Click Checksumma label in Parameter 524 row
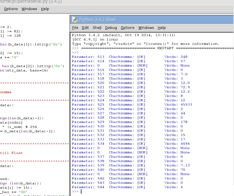234x196 pixels. (x=121, y=100)
